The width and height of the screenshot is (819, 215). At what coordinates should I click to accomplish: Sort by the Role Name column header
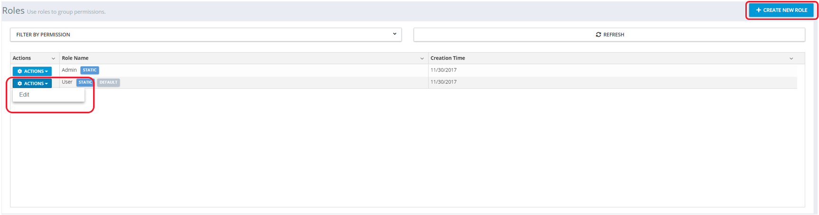tap(75, 58)
